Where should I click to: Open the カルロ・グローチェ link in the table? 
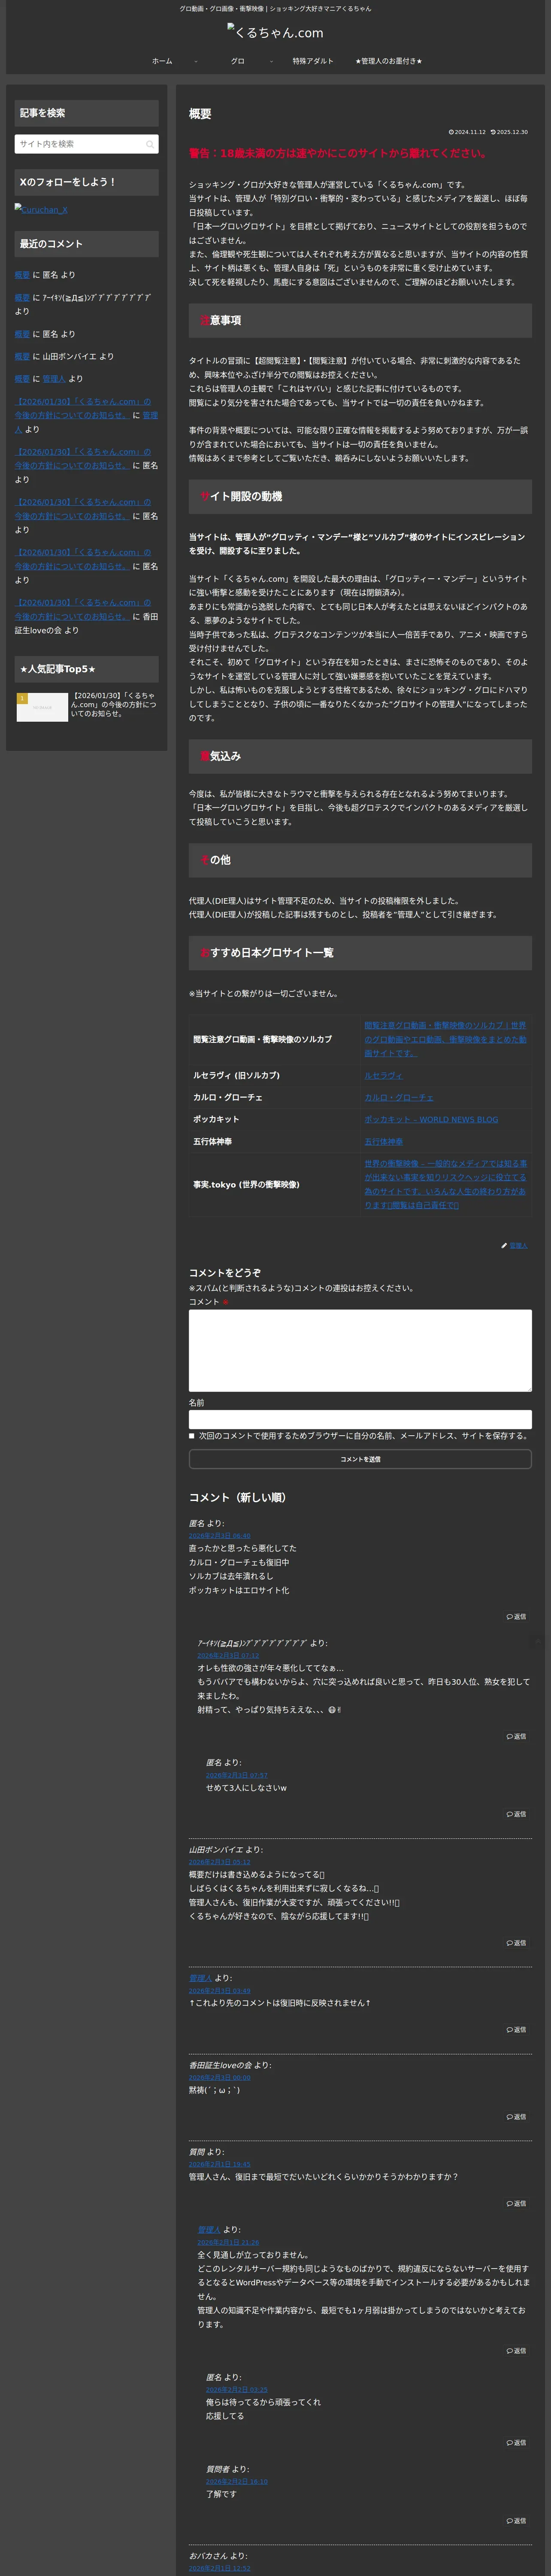[399, 1097]
